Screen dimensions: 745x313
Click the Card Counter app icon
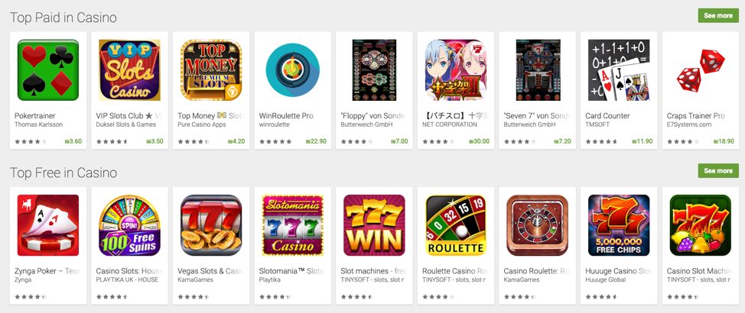619,70
